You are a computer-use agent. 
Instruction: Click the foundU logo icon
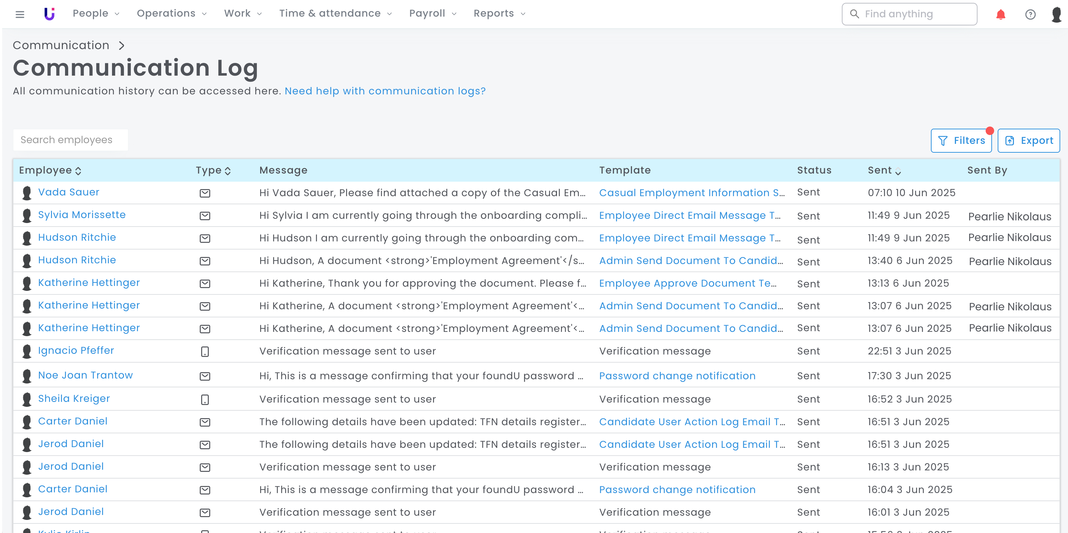49,14
